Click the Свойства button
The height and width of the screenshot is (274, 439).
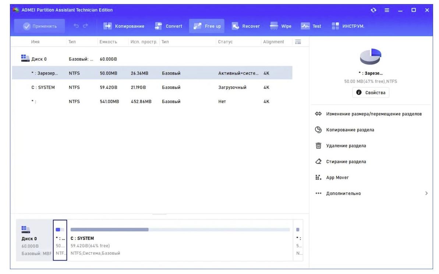pos(371,93)
